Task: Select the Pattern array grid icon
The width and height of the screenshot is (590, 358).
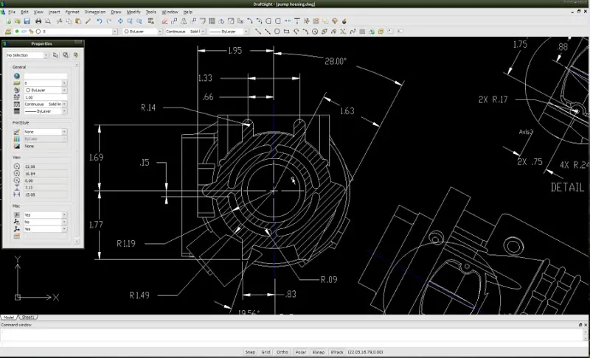Action: coord(212,21)
